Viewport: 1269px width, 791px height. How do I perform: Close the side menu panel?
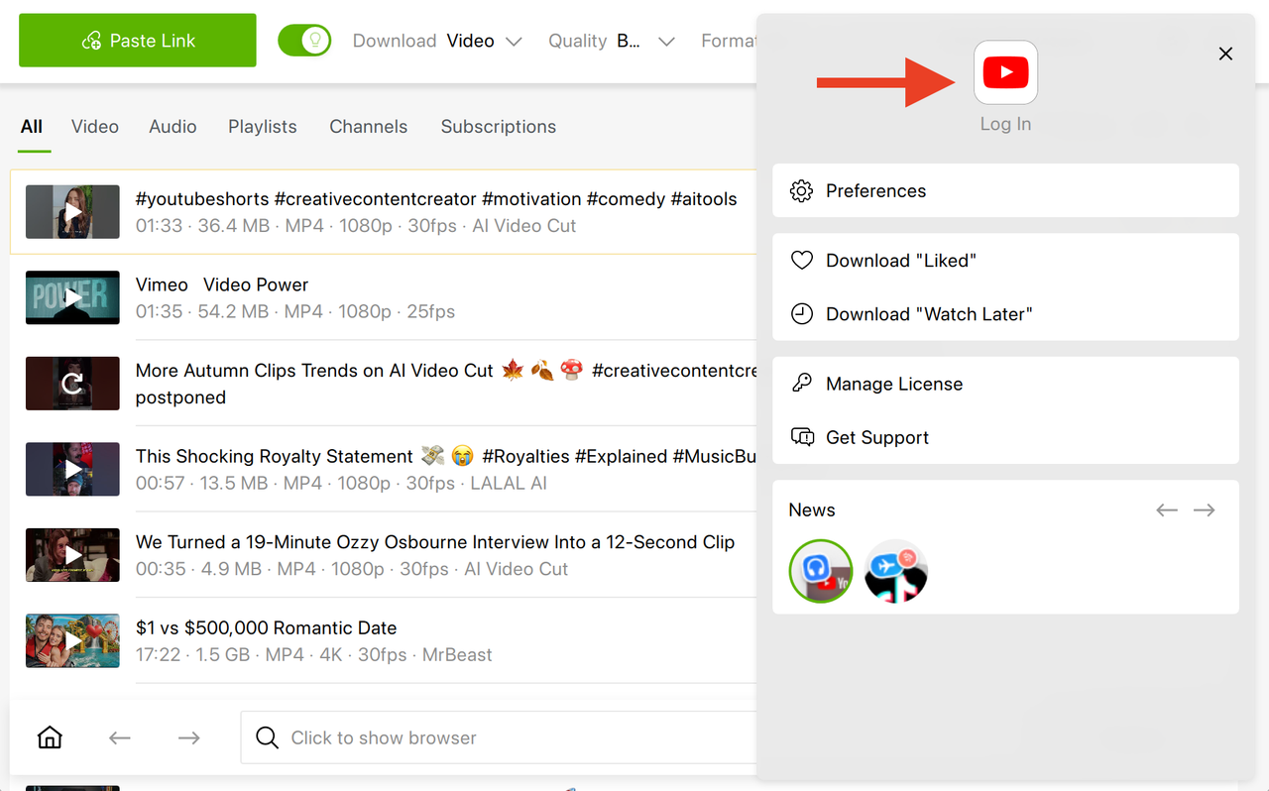coord(1225,54)
